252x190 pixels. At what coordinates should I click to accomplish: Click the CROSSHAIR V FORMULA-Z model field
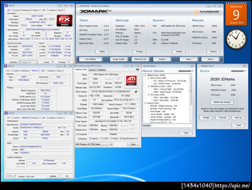pyautogui.click(x=36, y=128)
